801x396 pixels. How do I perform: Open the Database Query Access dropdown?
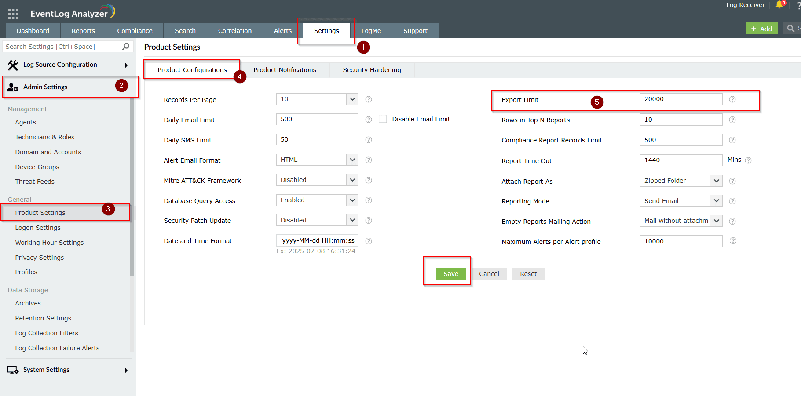[x=317, y=200]
